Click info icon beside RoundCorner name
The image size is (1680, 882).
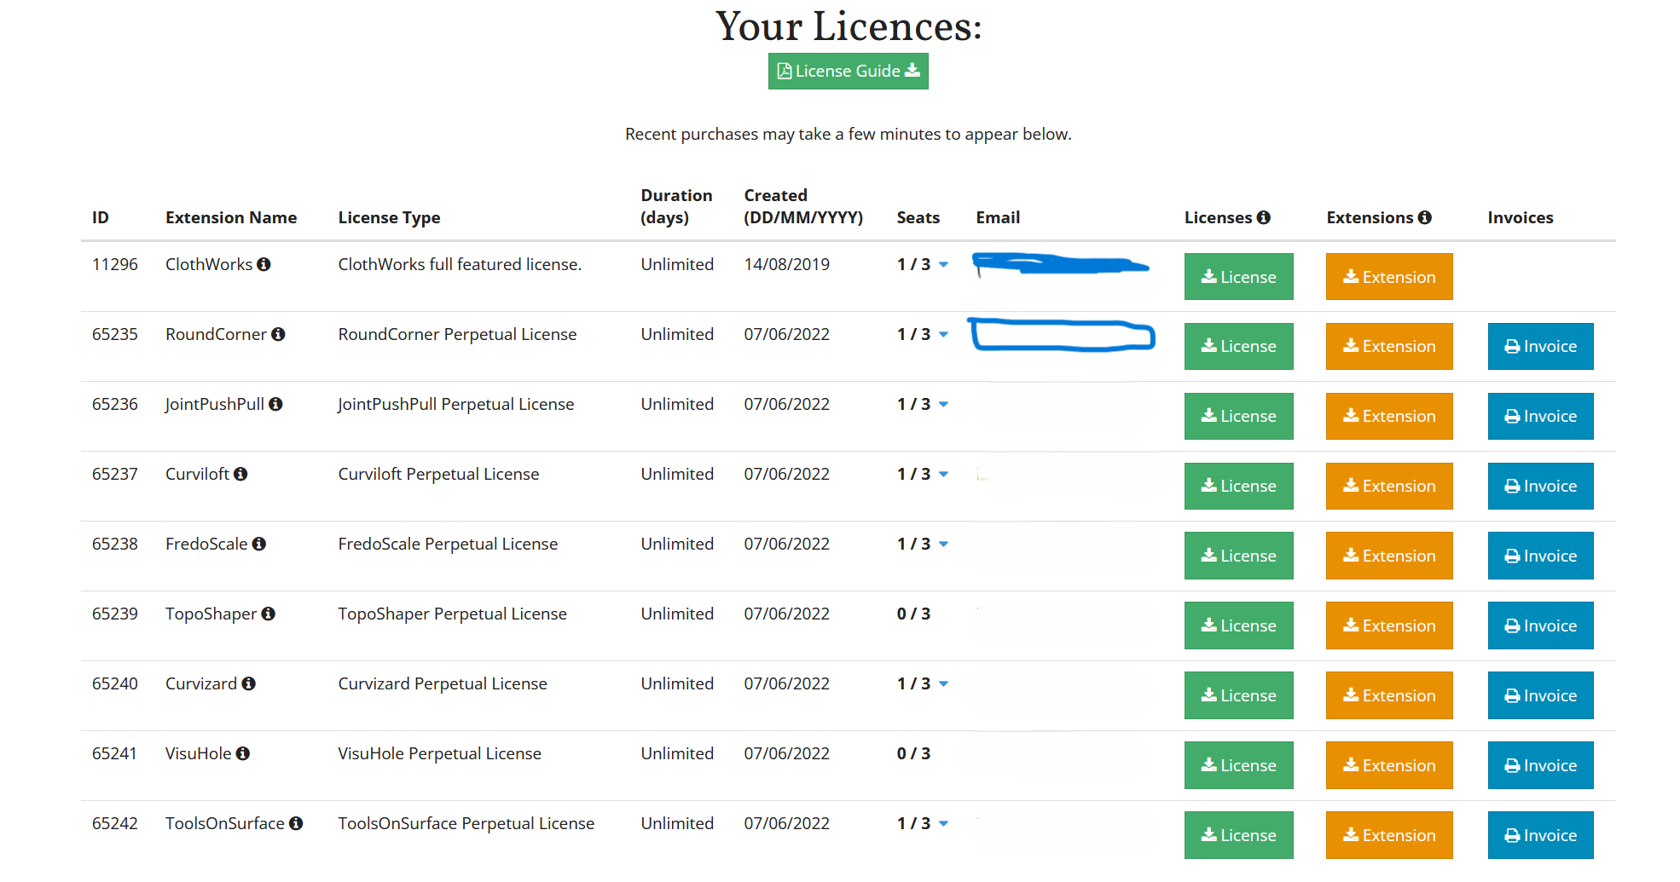(x=278, y=334)
